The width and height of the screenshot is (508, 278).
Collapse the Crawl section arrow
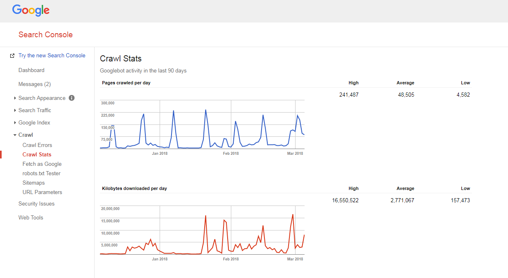tap(15, 135)
